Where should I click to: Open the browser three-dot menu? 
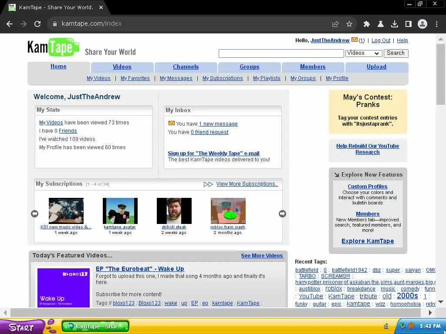(x=436, y=24)
